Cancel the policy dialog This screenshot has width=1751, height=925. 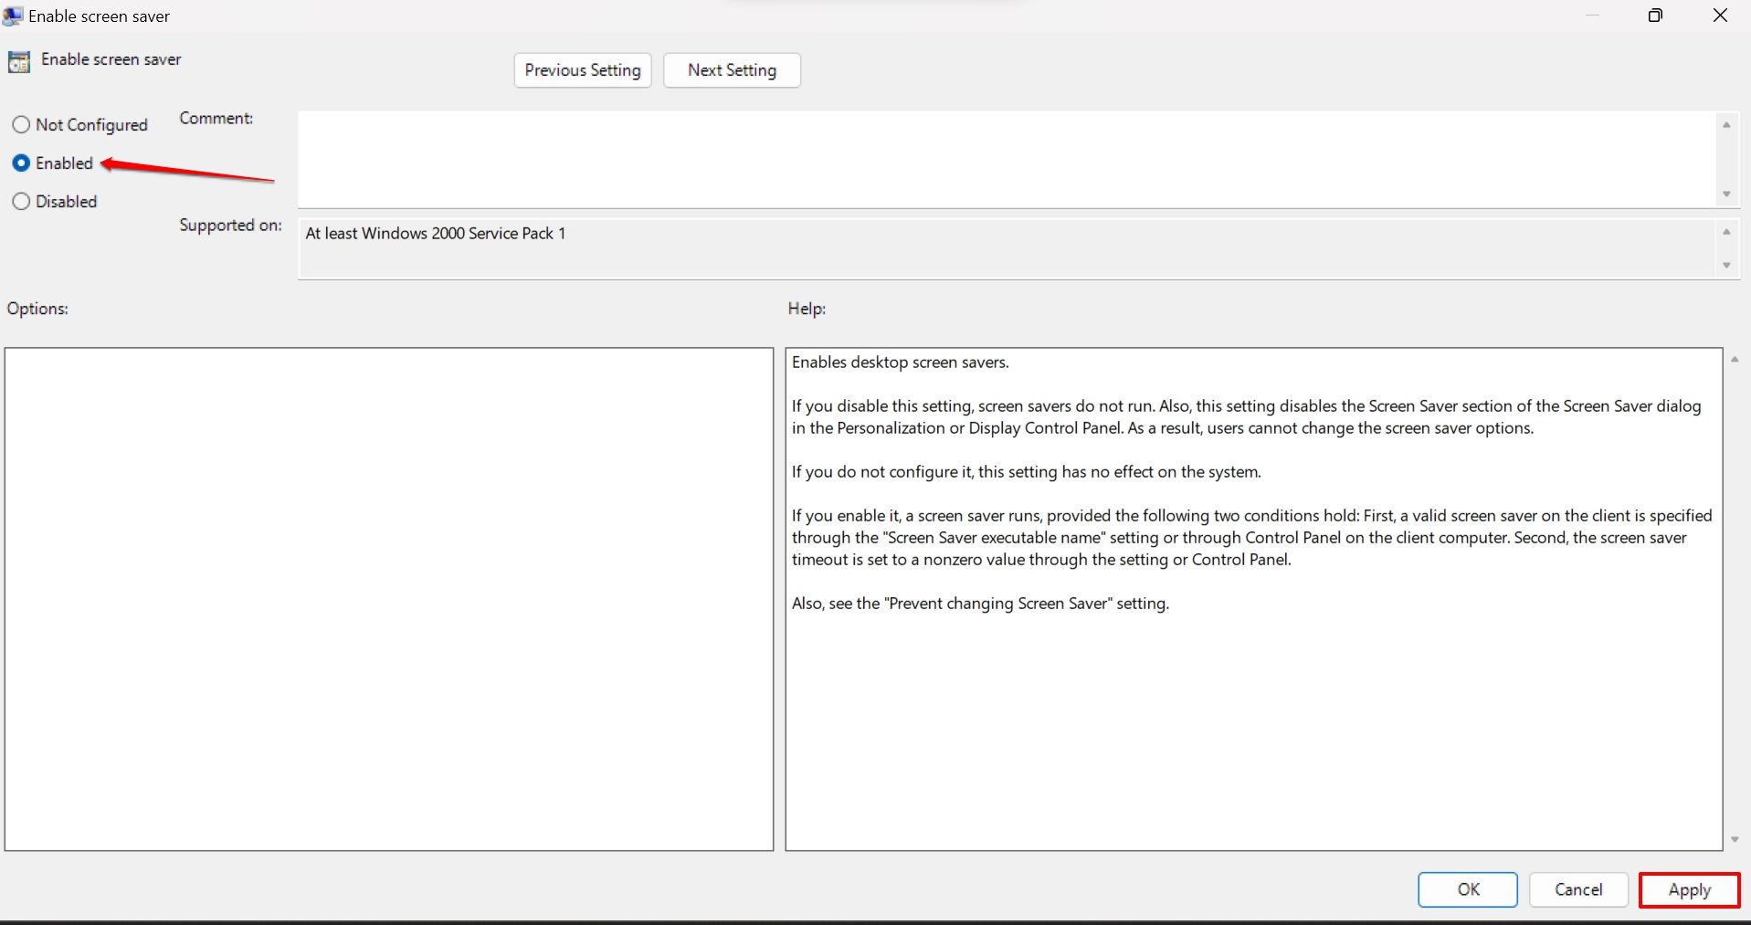tap(1578, 889)
